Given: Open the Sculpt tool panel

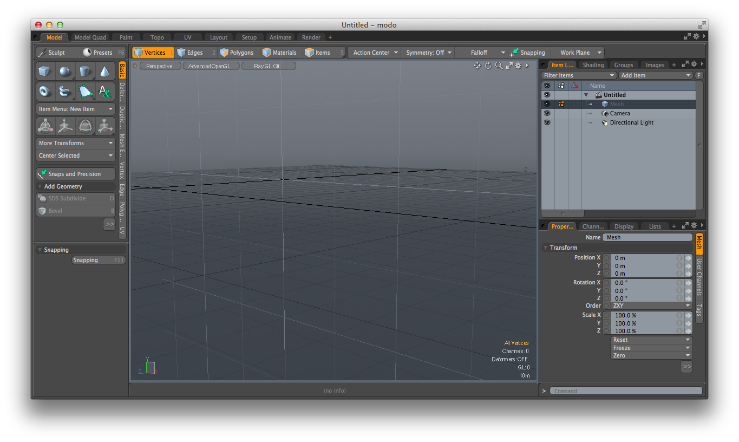Looking at the screenshot, I should click(56, 53).
